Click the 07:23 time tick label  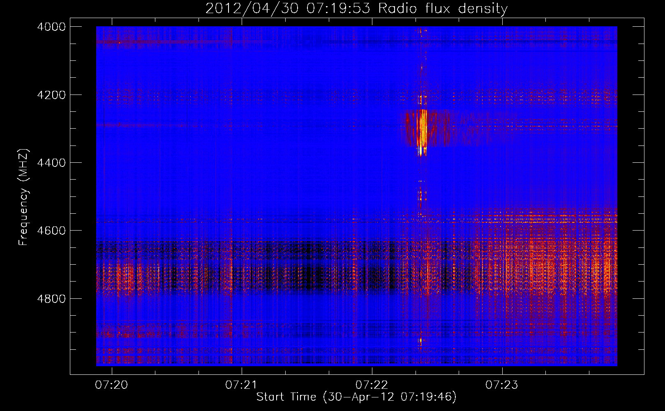[x=502, y=385]
